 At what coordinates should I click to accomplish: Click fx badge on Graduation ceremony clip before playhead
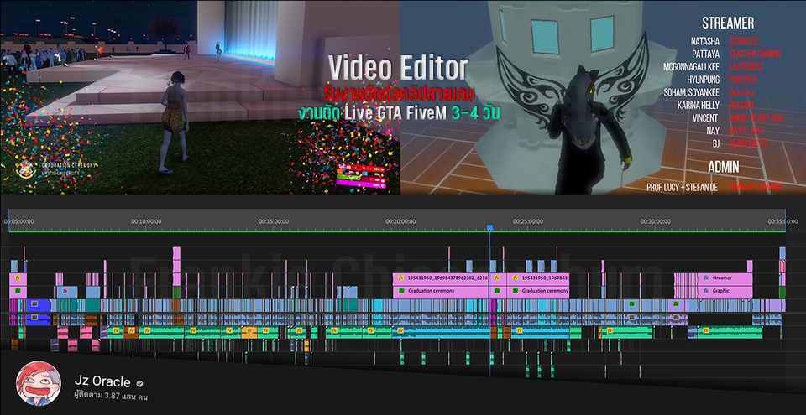400,291
